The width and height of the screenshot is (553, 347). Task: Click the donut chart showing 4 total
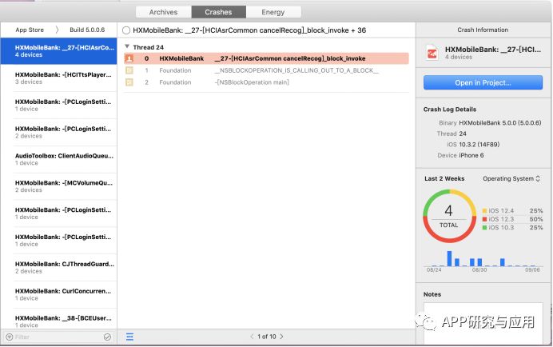pos(449,216)
